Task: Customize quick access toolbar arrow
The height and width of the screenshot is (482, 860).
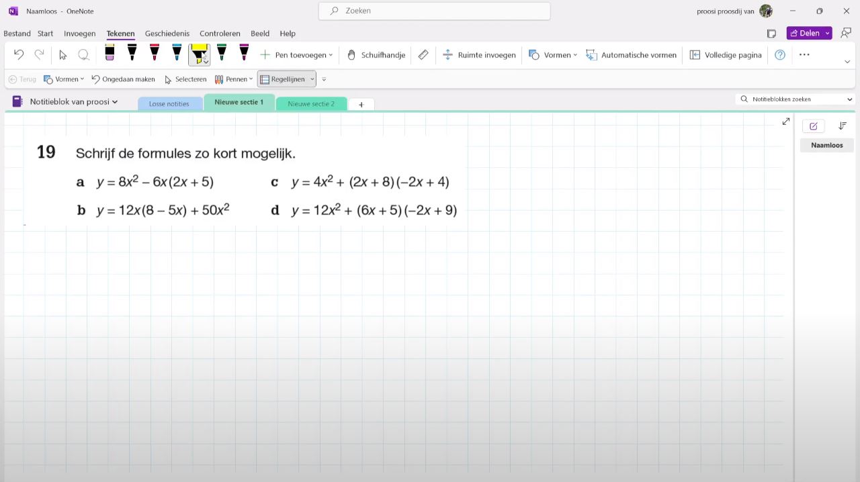Action: (324, 79)
